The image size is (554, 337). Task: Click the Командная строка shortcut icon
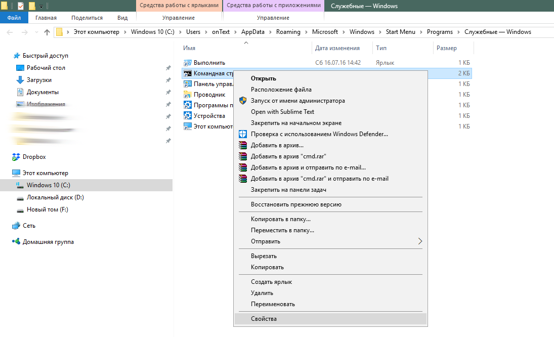[188, 73]
